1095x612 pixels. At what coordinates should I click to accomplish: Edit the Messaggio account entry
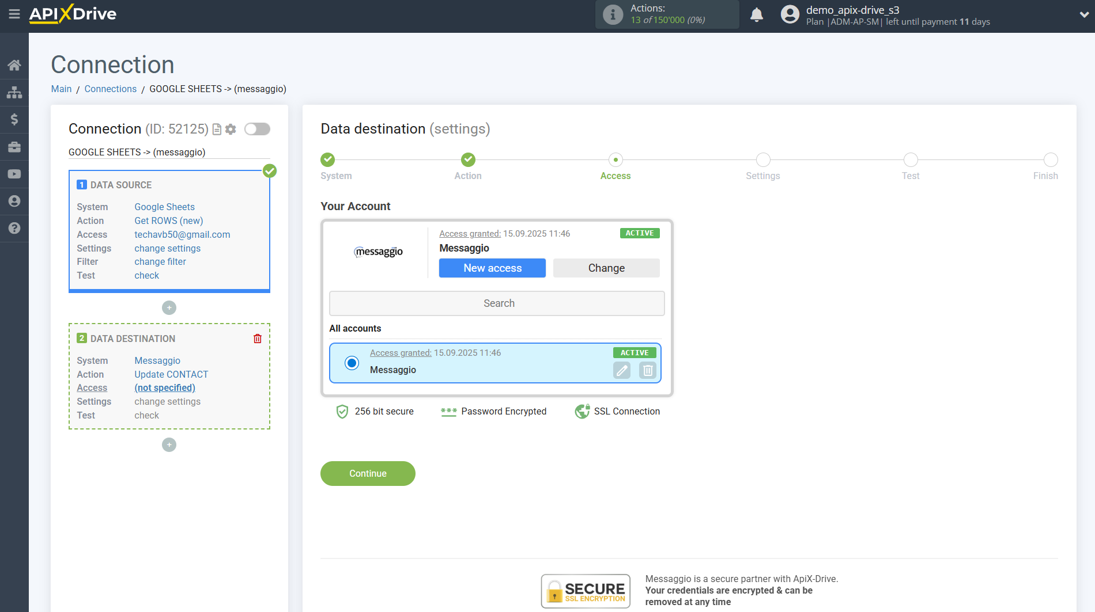pos(622,370)
